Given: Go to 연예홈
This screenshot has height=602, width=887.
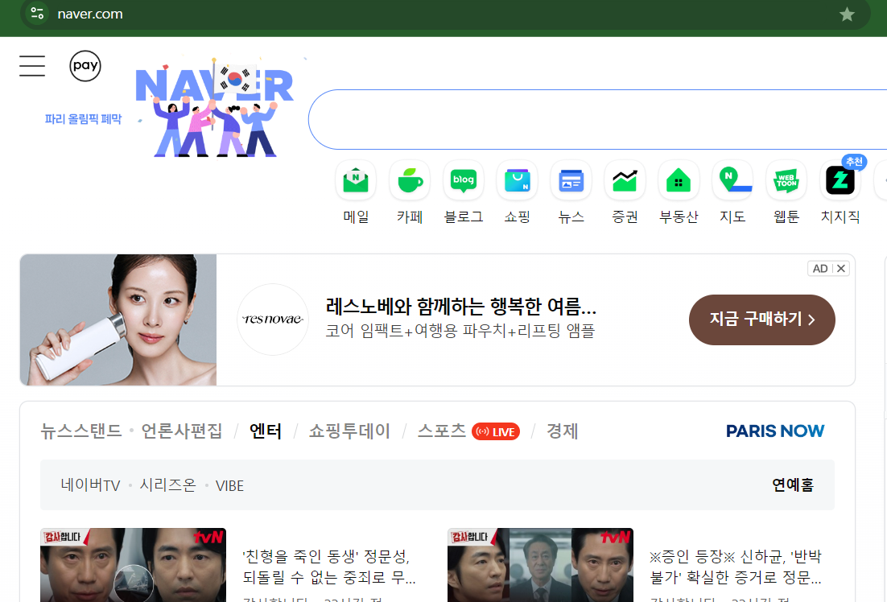Looking at the screenshot, I should pos(793,484).
